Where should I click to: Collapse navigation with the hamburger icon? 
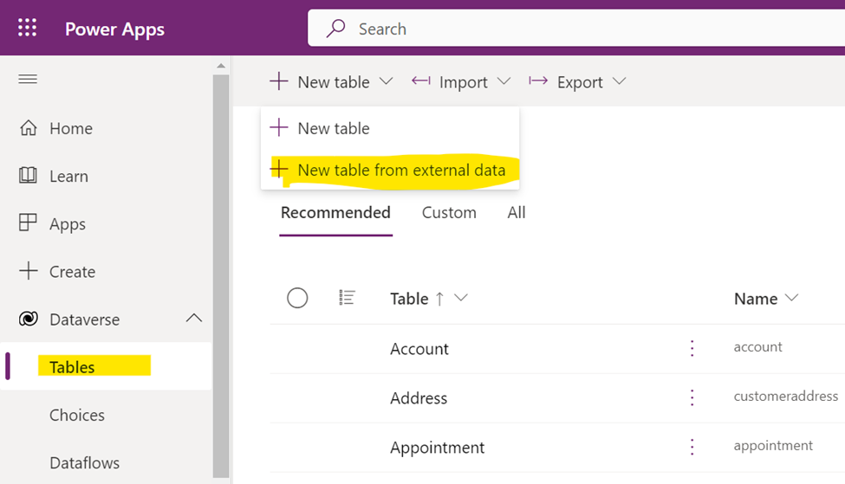click(x=28, y=80)
